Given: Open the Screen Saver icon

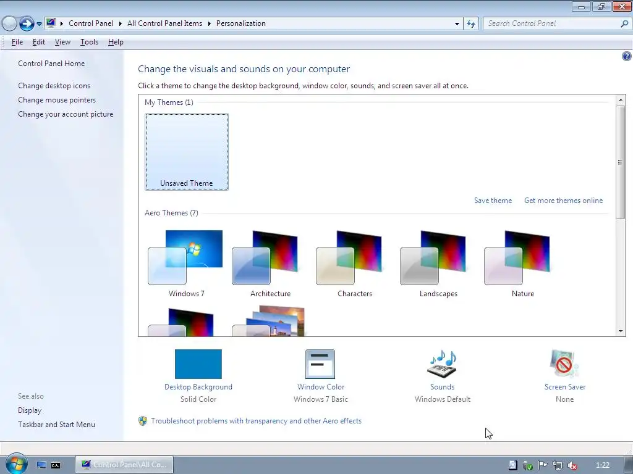Looking at the screenshot, I should pos(564,364).
